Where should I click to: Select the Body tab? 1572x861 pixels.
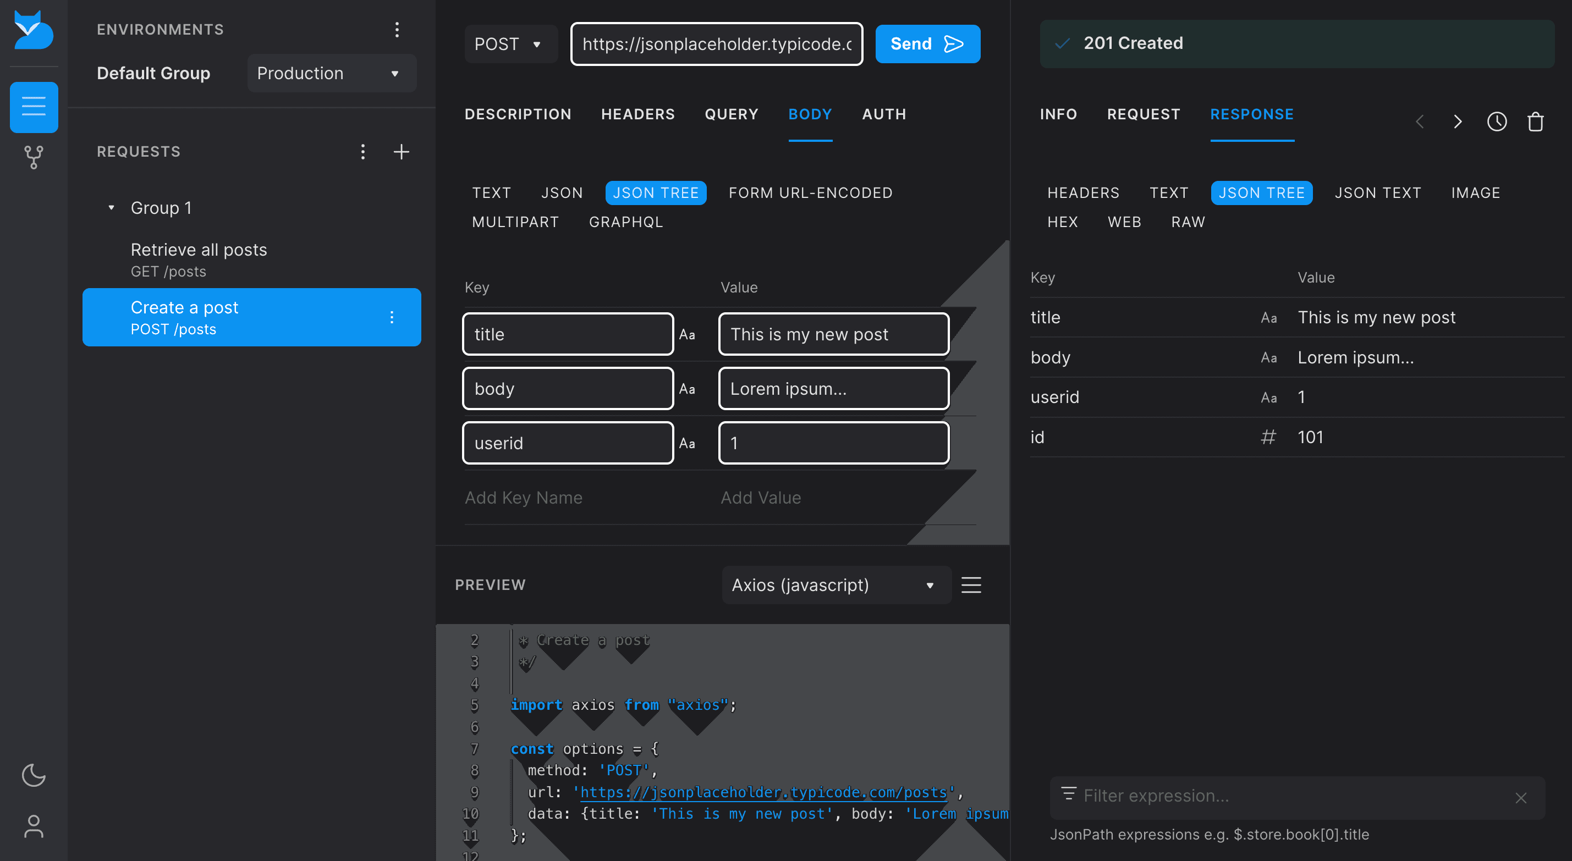pos(810,114)
